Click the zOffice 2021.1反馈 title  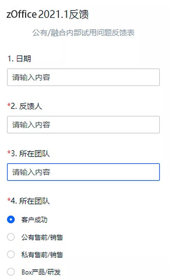click(48, 14)
